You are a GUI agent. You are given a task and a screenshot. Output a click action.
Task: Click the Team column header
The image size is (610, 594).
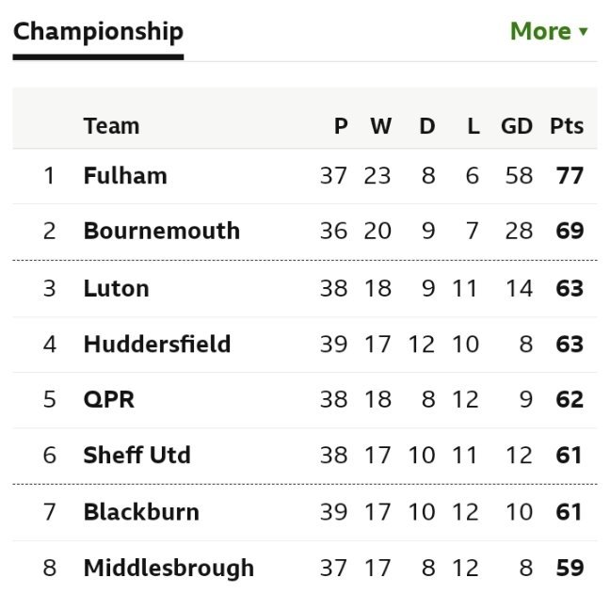112,126
